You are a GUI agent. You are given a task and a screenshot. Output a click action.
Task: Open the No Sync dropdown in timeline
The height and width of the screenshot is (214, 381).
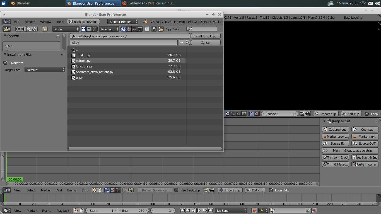click(x=231, y=210)
